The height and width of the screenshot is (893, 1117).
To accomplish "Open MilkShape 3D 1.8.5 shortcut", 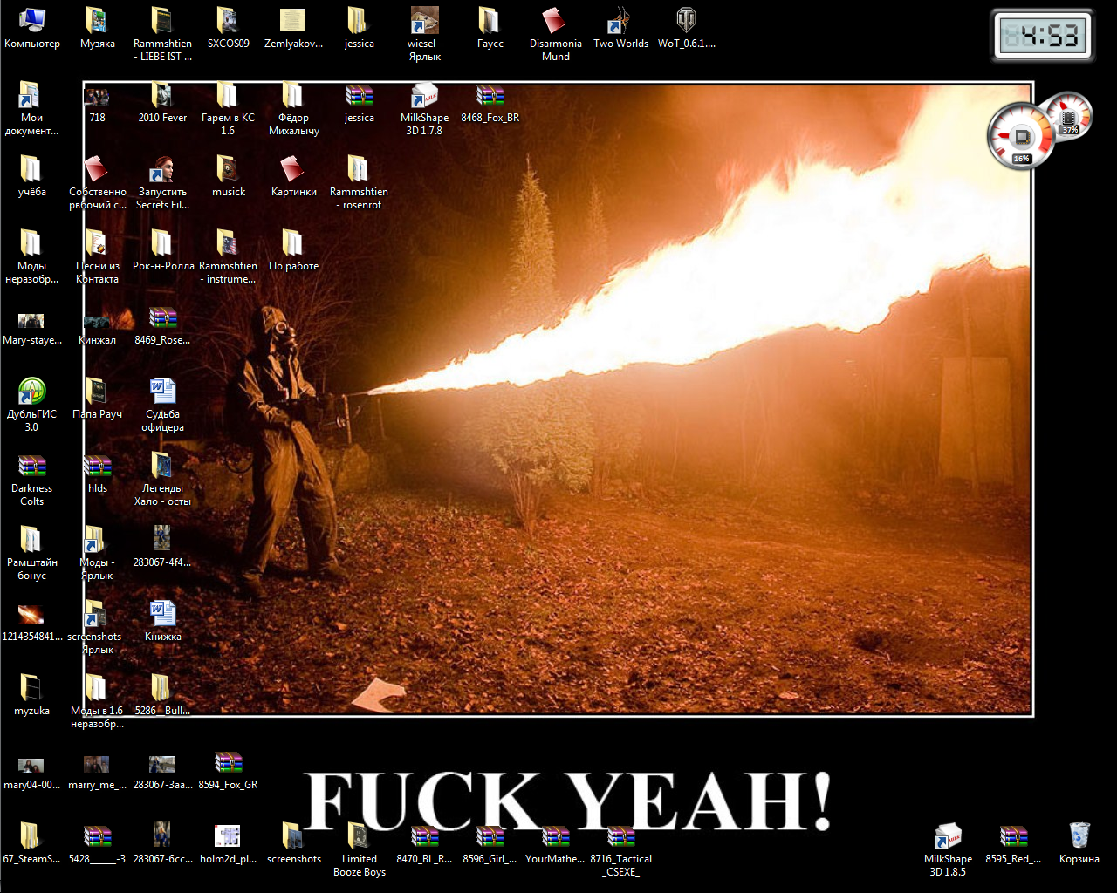I will click(x=948, y=836).
